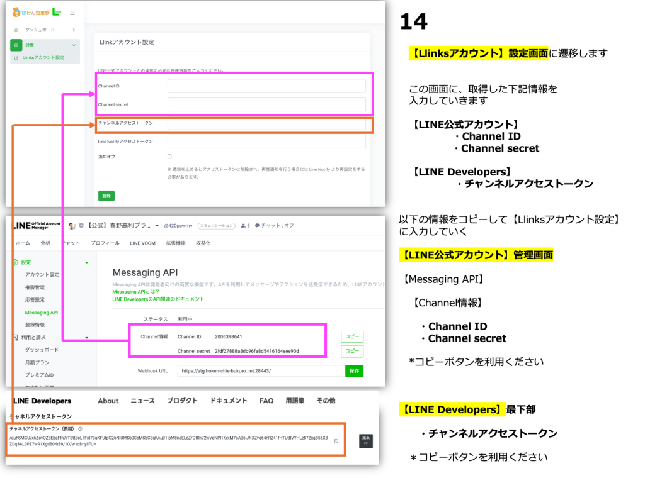Switch to the 分析 tab
Viewport: 645px width, 478px height.
click(x=45, y=243)
